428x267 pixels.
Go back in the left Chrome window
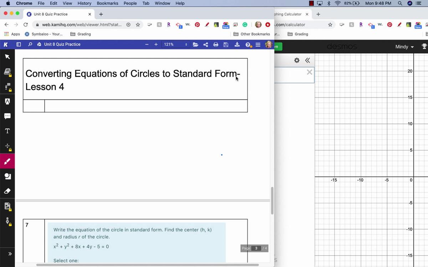(x=6, y=25)
